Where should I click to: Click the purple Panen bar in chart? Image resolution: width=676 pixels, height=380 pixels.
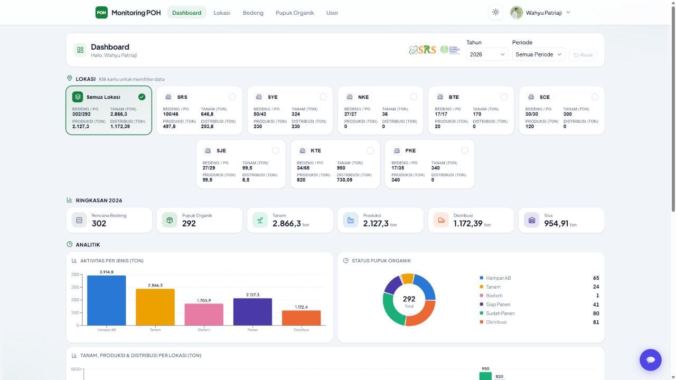(252, 312)
